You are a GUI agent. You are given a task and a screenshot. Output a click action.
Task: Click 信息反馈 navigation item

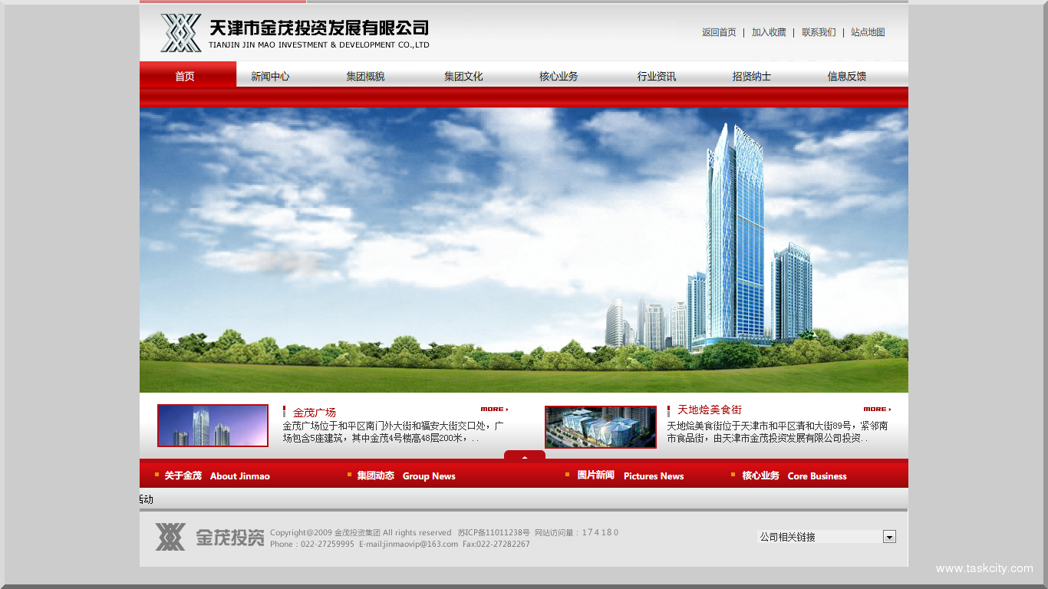[x=846, y=76]
